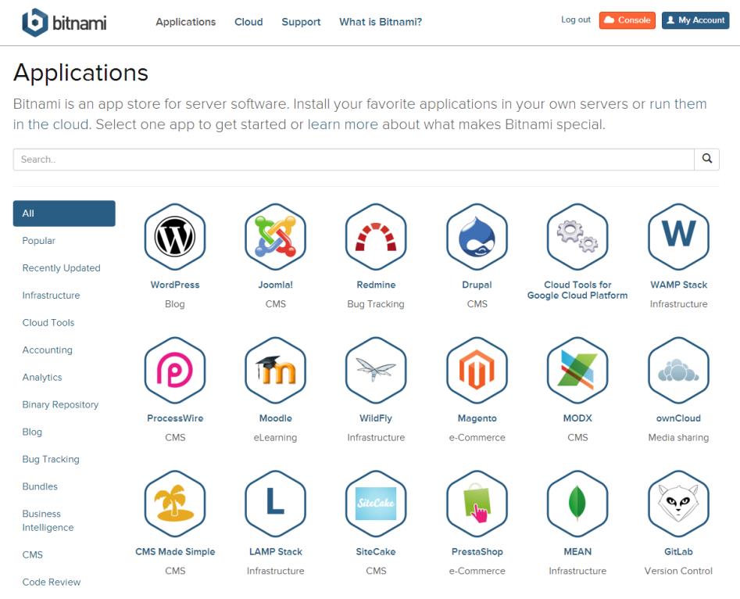Image resolution: width=740 pixels, height=599 pixels.
Task: Select the GitLab fox icon
Action: tap(678, 503)
